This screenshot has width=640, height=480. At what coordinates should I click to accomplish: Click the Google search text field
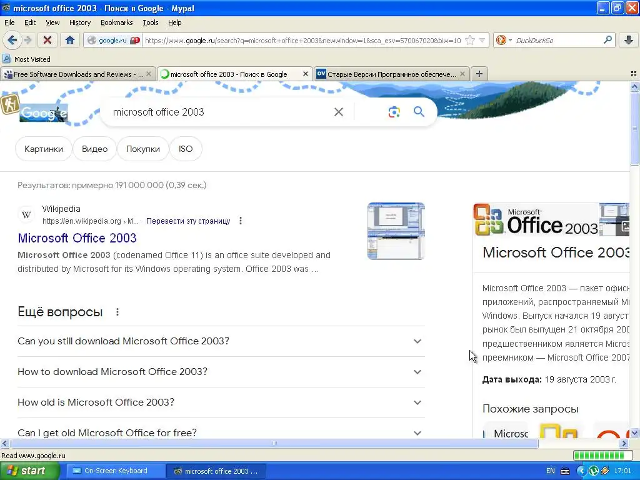coord(221,112)
